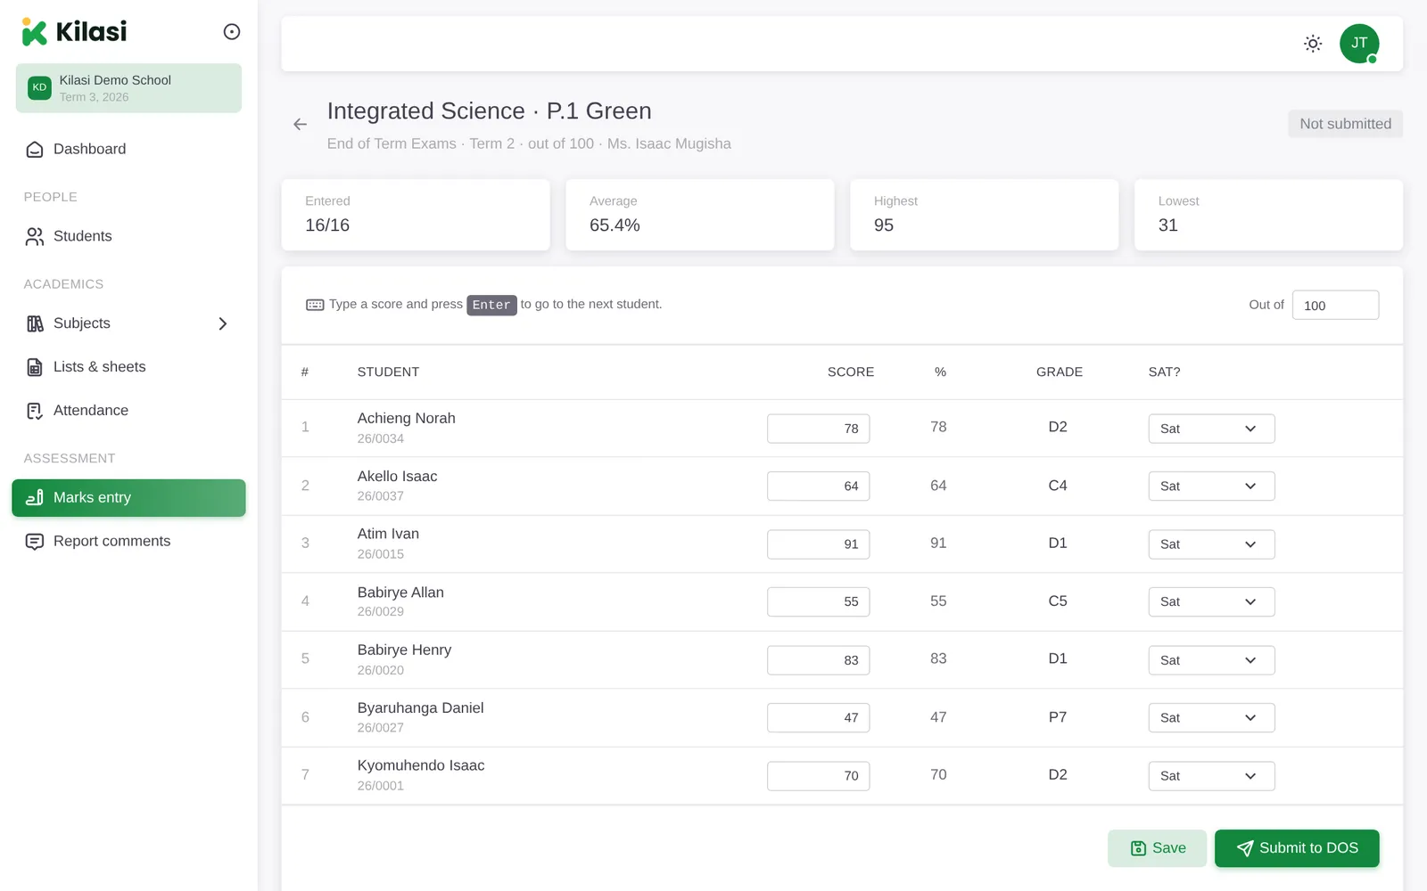Click Babirye Allan's grade C5

pos(1058,601)
